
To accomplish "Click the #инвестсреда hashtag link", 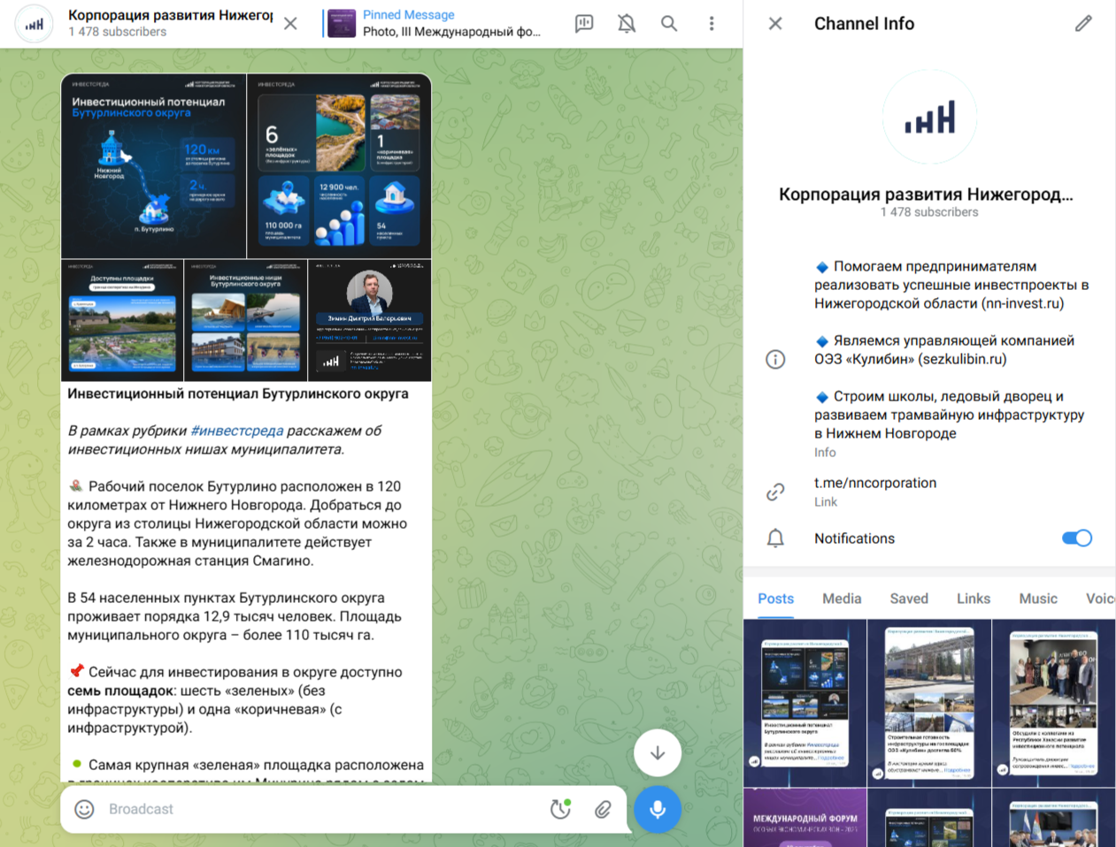I will pos(237,431).
